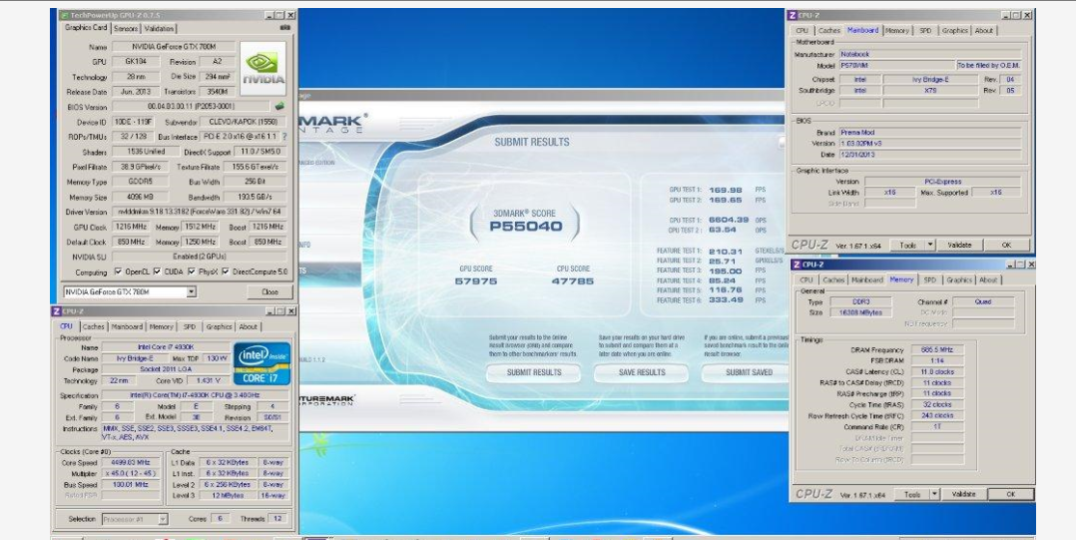Image resolution: width=1076 pixels, height=540 pixels.
Task: Click the green BIOS save chip icon
Action: click(279, 107)
